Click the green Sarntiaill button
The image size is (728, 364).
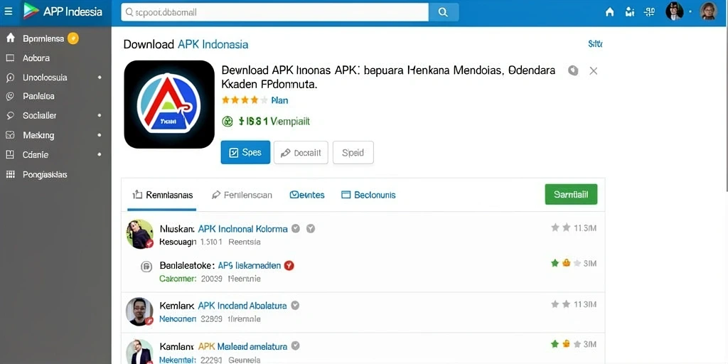[x=571, y=195]
